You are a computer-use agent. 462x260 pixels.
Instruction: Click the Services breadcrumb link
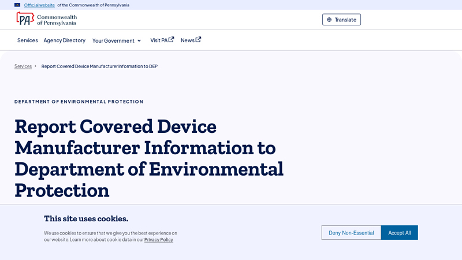[23, 66]
